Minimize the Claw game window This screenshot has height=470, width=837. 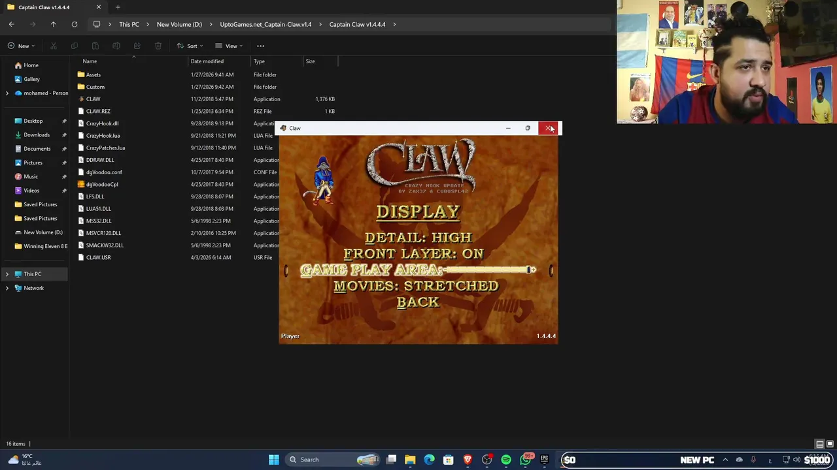tap(508, 128)
